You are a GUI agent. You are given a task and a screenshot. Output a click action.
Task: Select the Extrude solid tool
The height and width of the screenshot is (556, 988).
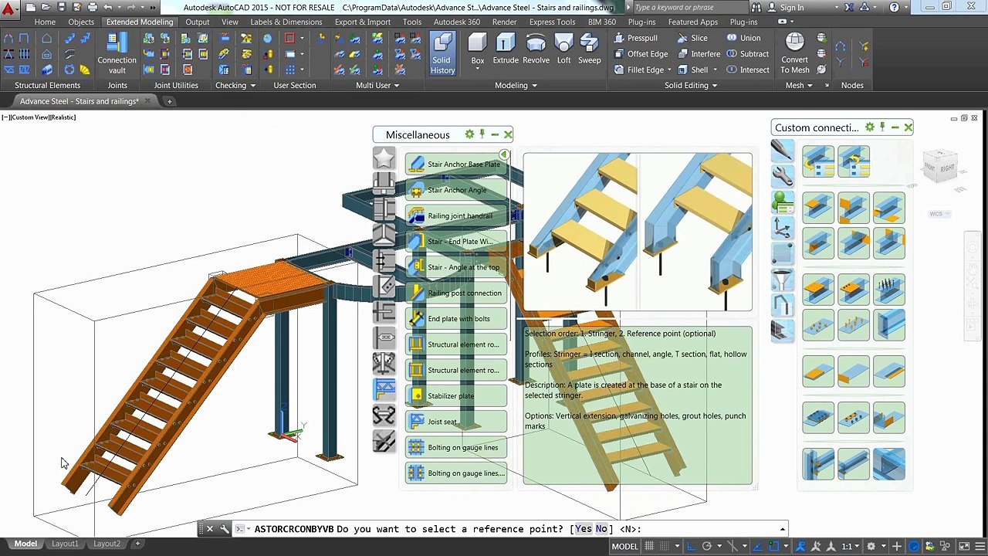[506, 49]
